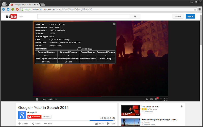
Task: Click the 3,137,027 subscriber count
Action: [46, 117]
